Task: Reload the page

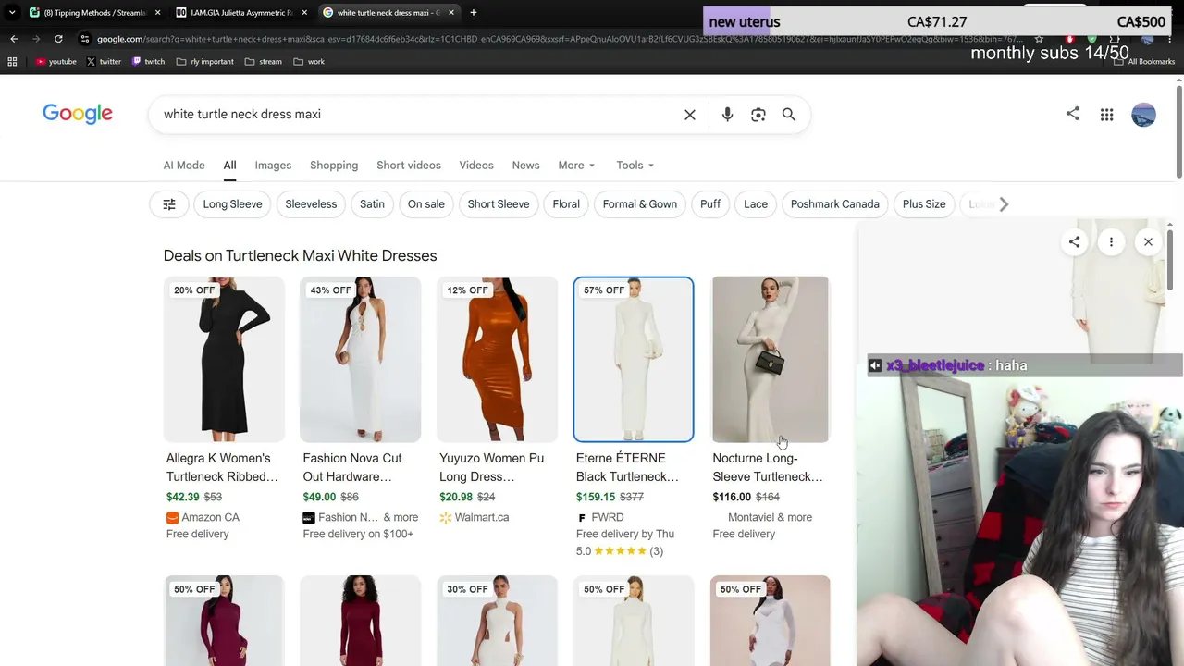Action: point(58,39)
